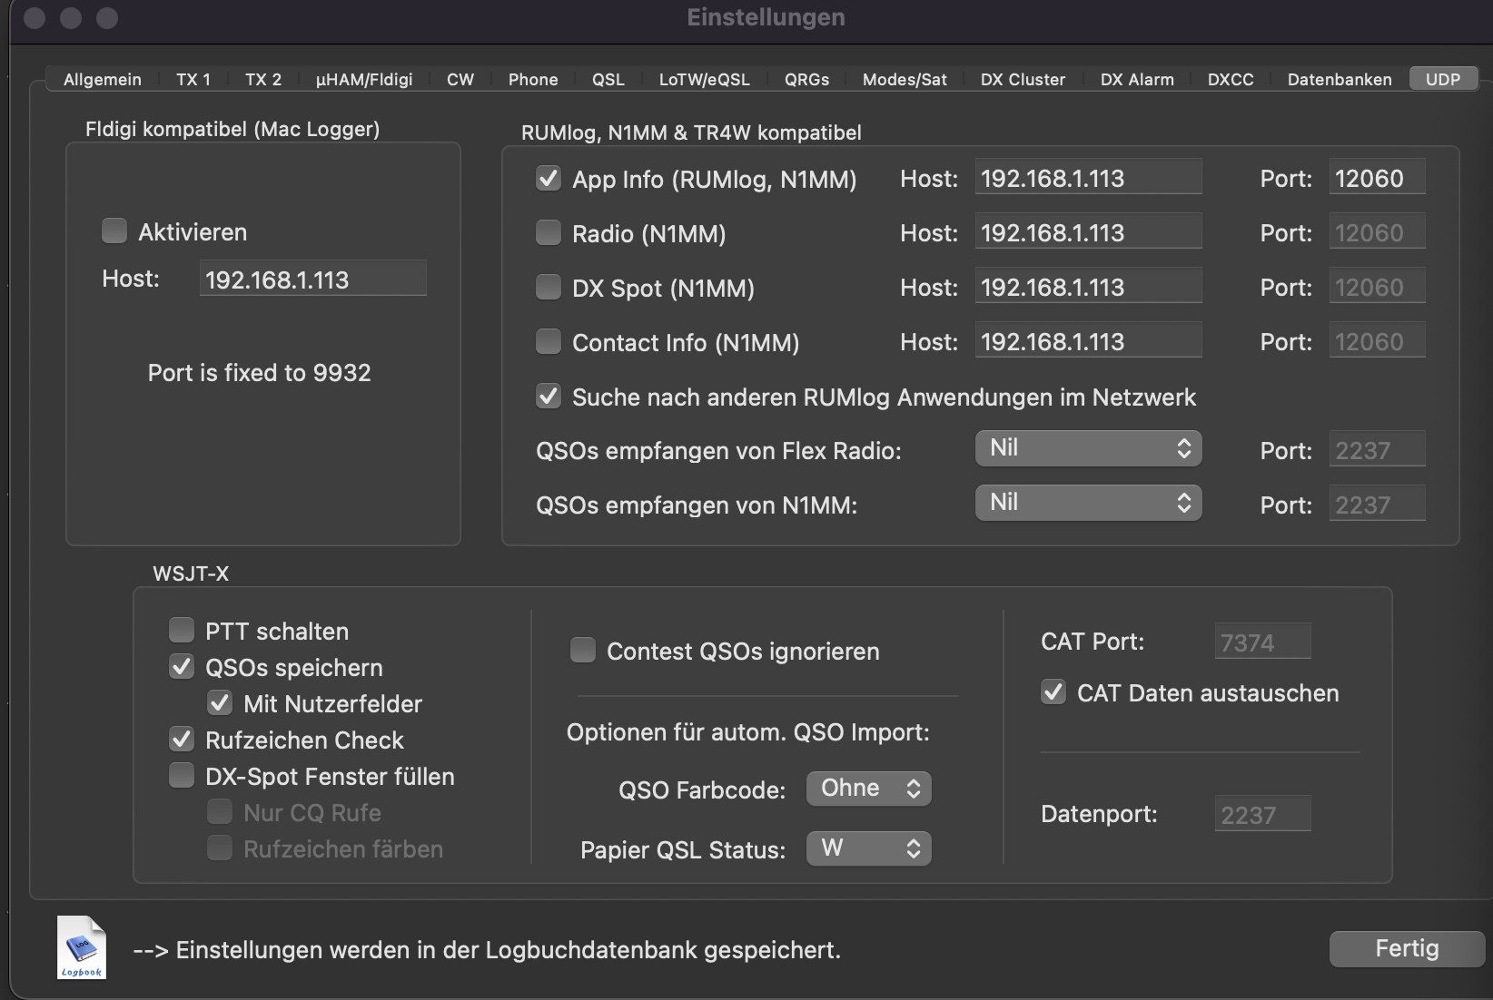The image size is (1493, 1000).
Task: Uncheck App Info (RUMlog, N1MM)
Action: [x=549, y=179]
